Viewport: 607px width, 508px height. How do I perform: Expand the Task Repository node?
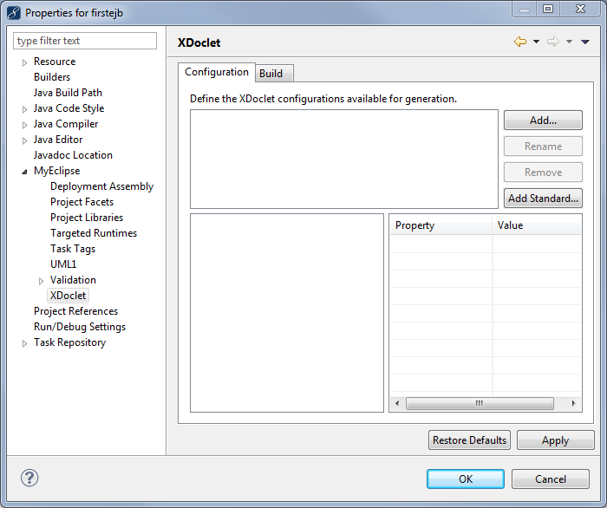pyautogui.click(x=25, y=343)
